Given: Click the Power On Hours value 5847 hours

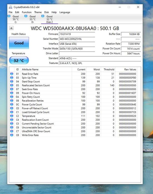Looking at the screenshot, I should [x=131, y=54].
